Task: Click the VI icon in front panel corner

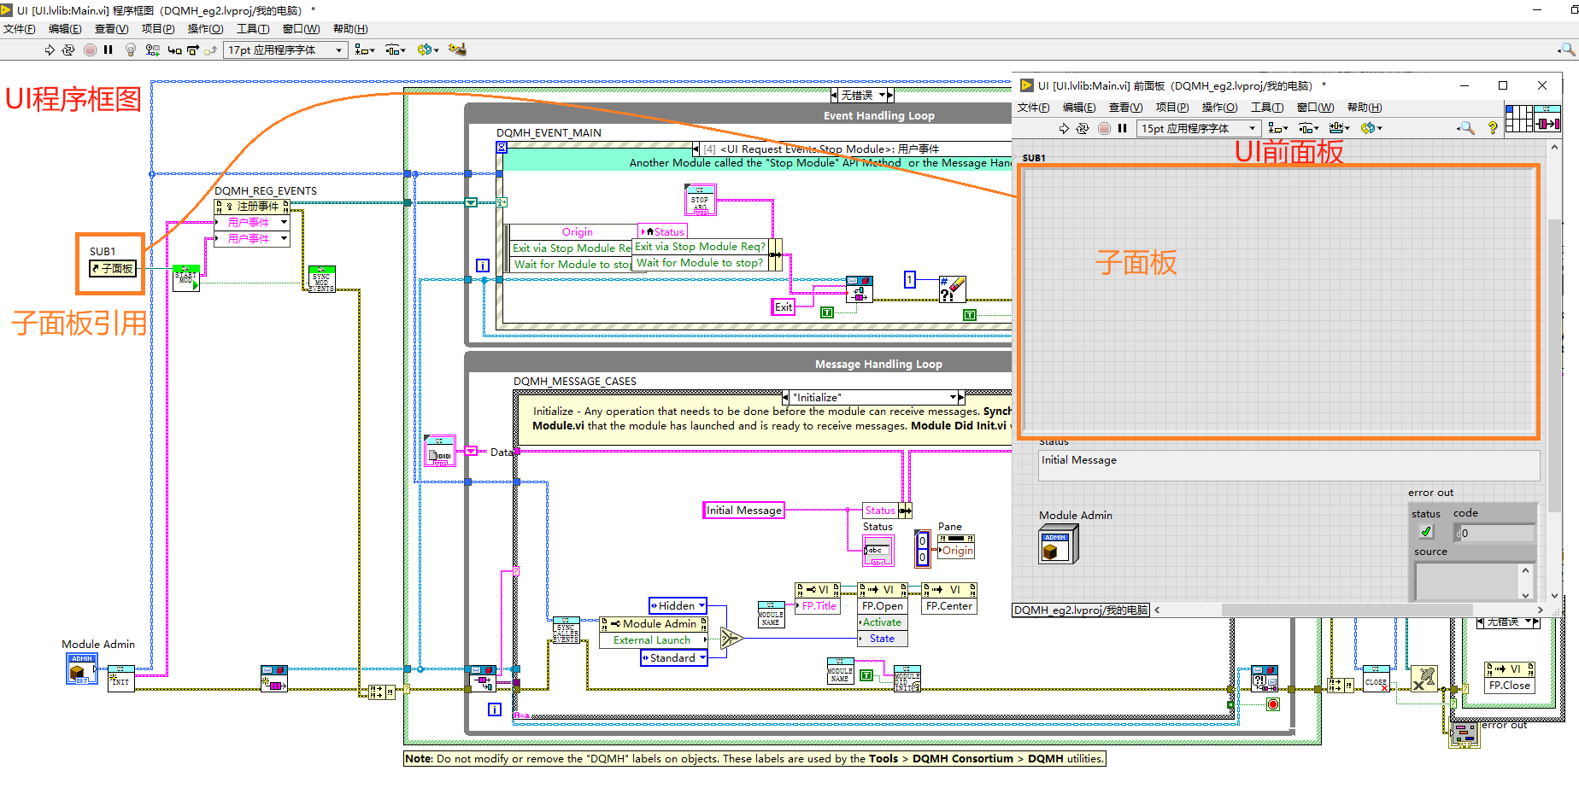Action: (x=1547, y=119)
